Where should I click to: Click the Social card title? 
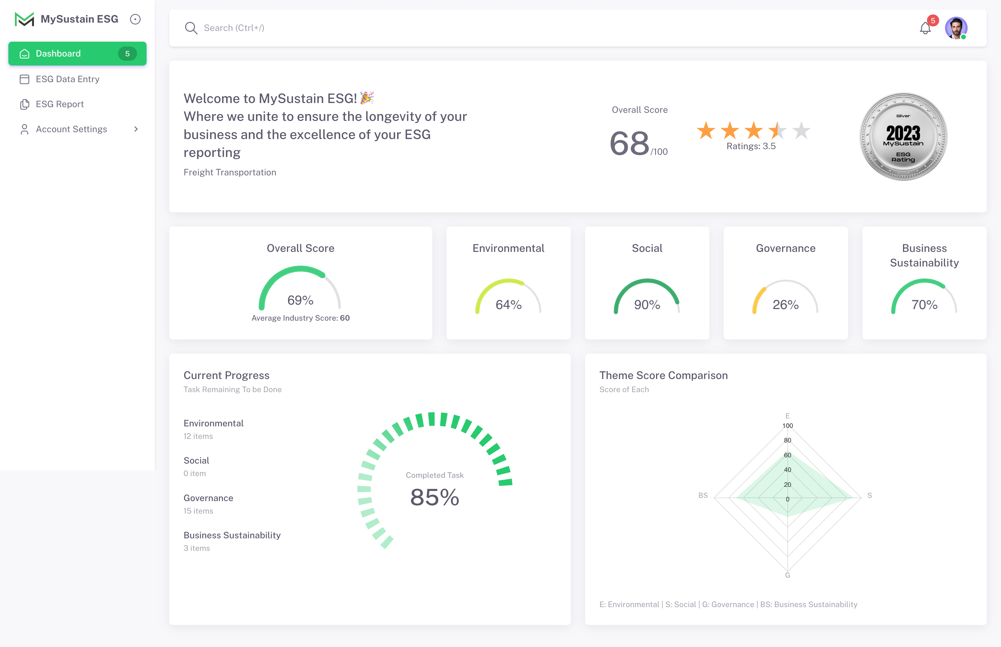pyautogui.click(x=647, y=248)
